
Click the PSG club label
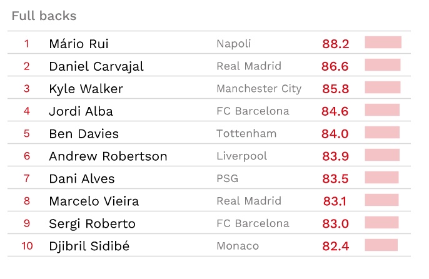(228, 179)
